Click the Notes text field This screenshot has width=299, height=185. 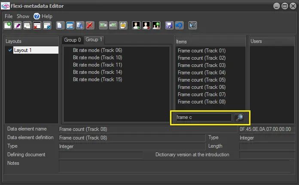(174, 165)
